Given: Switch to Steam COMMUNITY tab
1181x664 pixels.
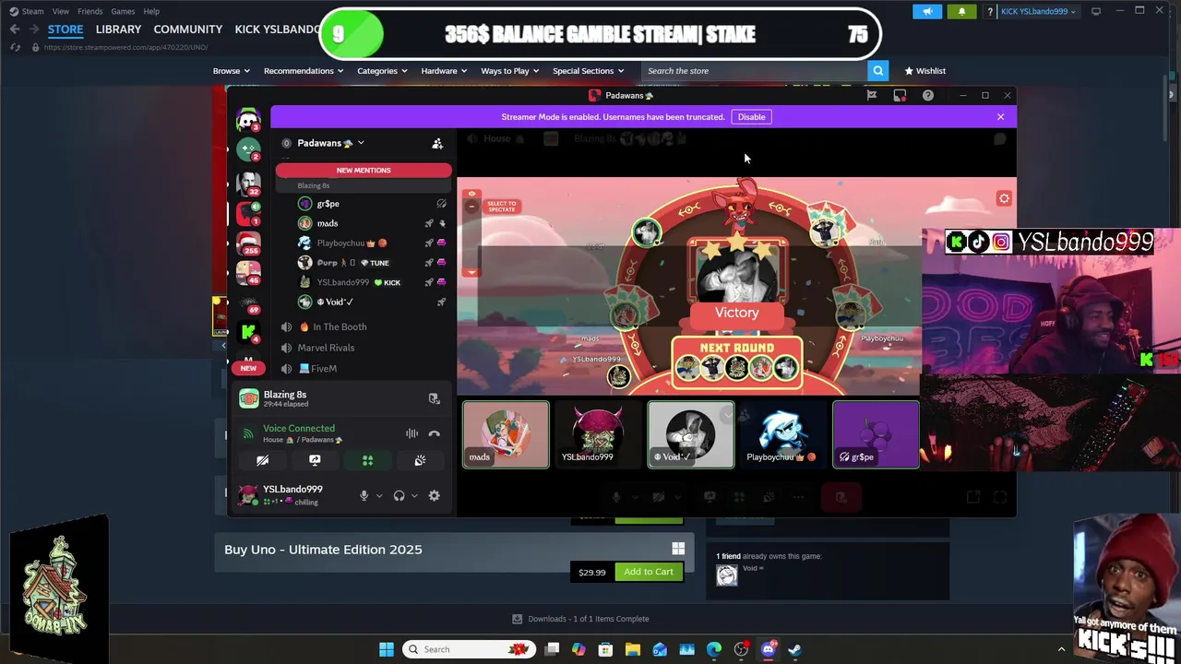Looking at the screenshot, I should click(x=188, y=30).
